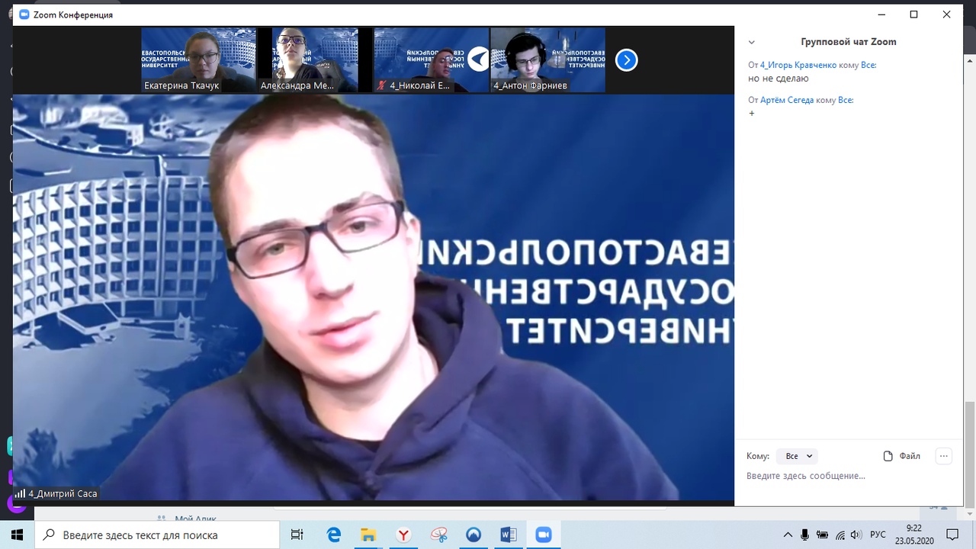Viewport: 976px width, 549px height.
Task: Click the 4_Дмитрий Саса name label
Action: coord(63,493)
